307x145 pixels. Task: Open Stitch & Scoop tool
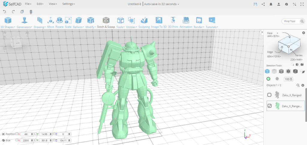(106, 22)
